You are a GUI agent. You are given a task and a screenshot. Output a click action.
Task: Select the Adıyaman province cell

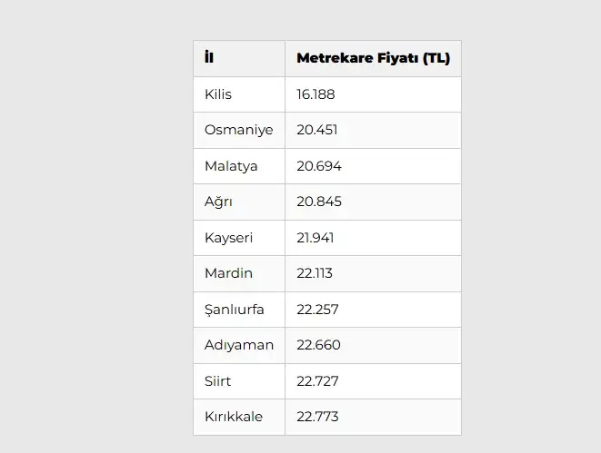pyautogui.click(x=238, y=345)
